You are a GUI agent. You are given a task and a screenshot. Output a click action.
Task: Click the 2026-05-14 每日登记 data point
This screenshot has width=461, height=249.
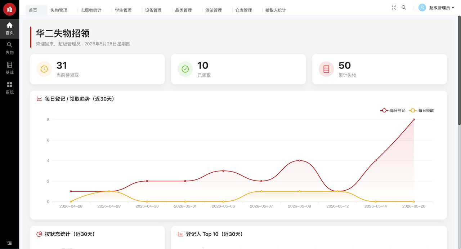(x=376, y=161)
